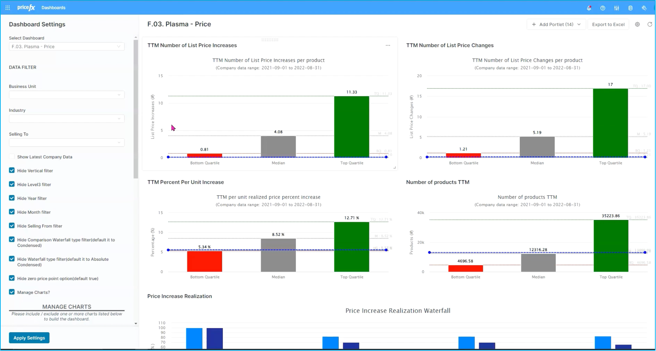Refresh the dashboard with the reload icon
Screen dimensions: 656x351
[x=650, y=24]
